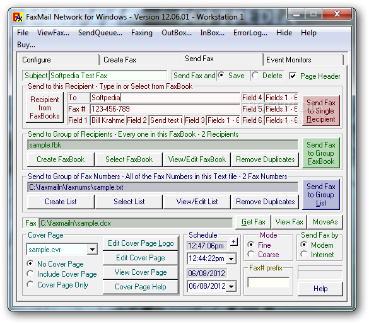Click Create List button
This screenshot has width=369, height=324.
61,202
